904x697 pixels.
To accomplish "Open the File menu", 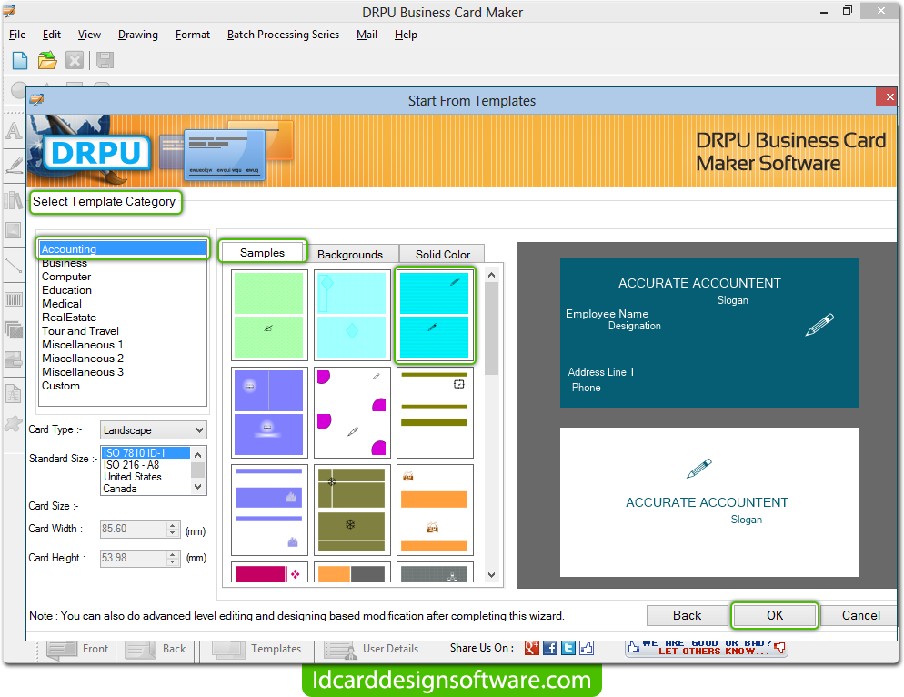I will pyautogui.click(x=17, y=35).
